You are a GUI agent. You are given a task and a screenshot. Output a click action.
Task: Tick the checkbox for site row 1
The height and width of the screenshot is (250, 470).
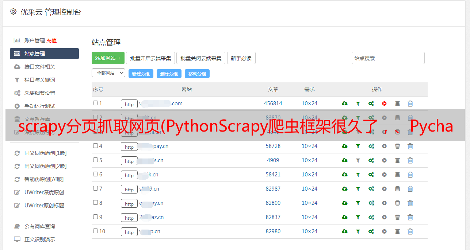click(95, 103)
